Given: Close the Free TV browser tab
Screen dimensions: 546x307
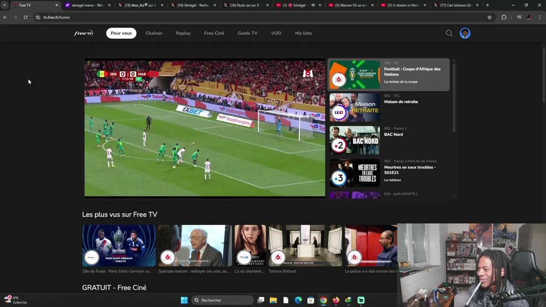Looking at the screenshot, I should click(56, 5).
